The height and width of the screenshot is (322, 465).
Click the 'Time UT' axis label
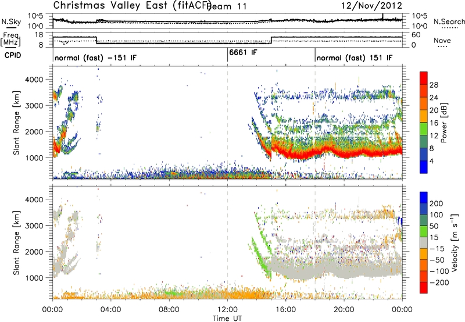227,319
